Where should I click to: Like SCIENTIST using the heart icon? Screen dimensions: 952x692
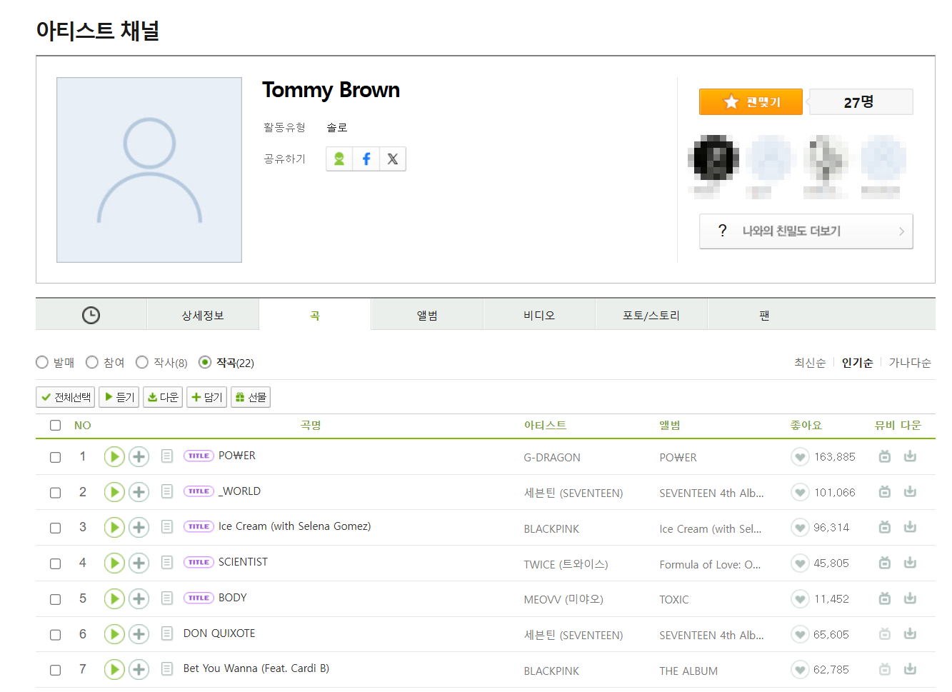[800, 563]
